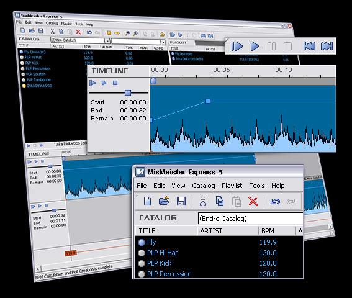Select the PLP Scratch row in the background catalog

[x=35, y=74]
